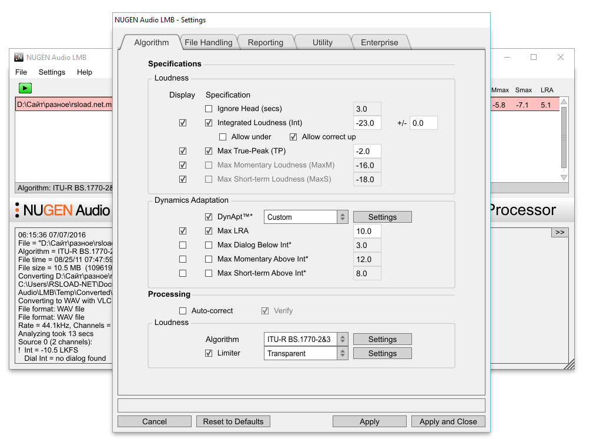Click Max True-Peak value field -2.0

tap(367, 151)
